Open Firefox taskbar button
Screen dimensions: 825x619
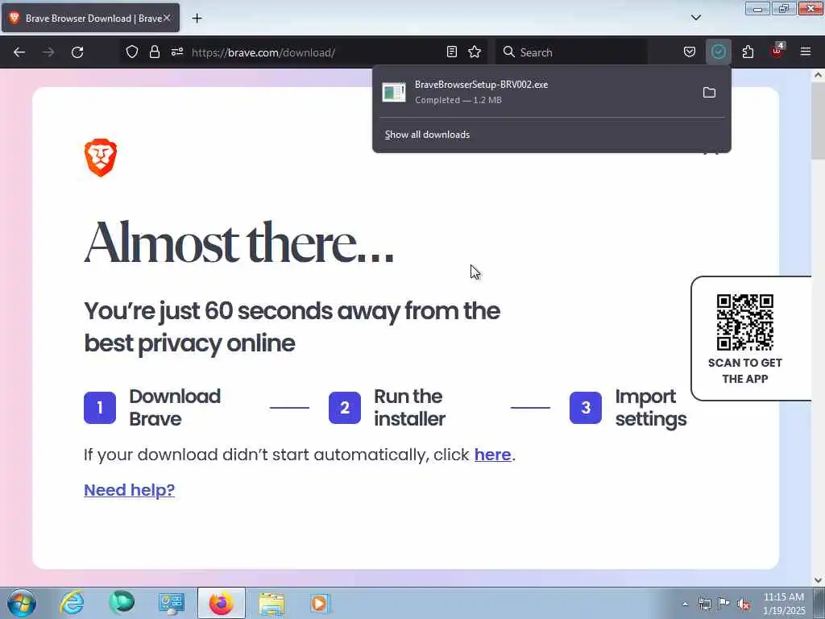pos(221,603)
